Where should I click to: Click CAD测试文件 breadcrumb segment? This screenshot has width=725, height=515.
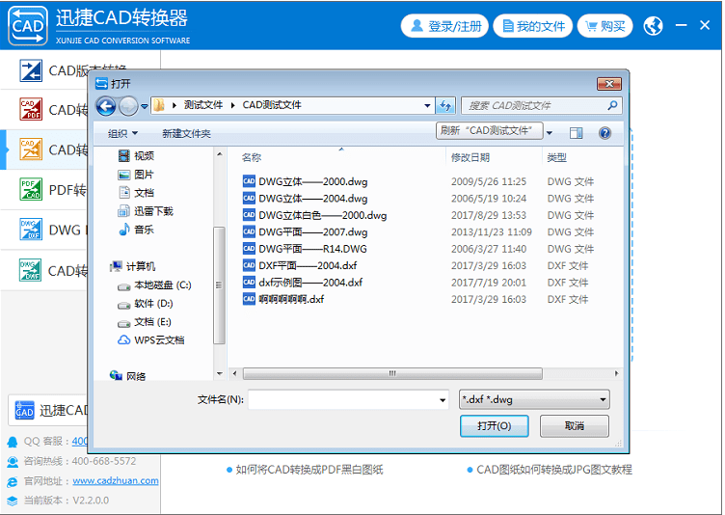click(272, 105)
